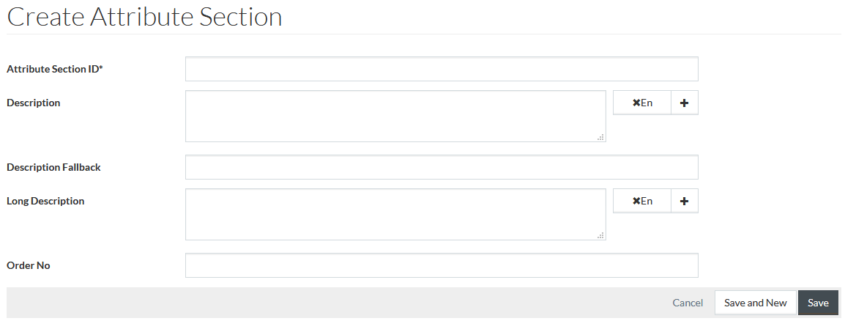Click the dark Save button
Screen dimensions: 845x321
coord(818,303)
